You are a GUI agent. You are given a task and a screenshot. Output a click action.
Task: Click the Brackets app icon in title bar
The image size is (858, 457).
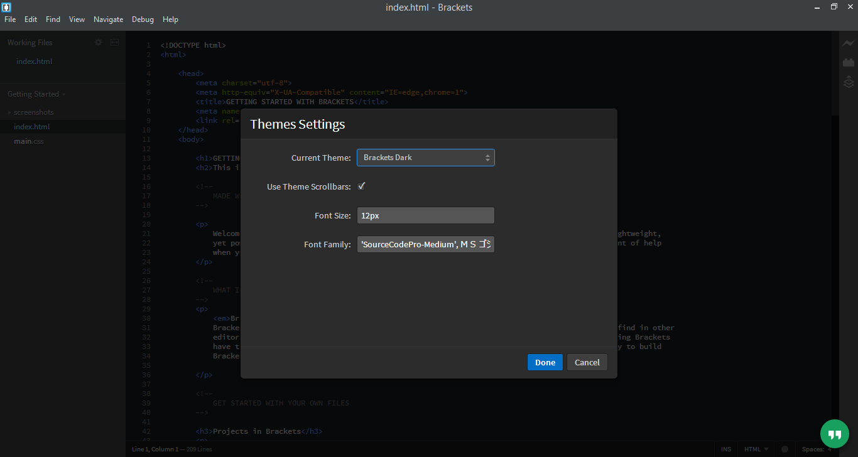click(x=7, y=8)
